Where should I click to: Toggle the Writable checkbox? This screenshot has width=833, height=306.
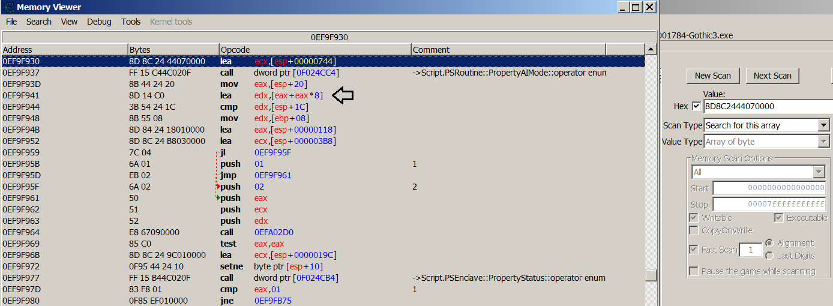(694, 218)
